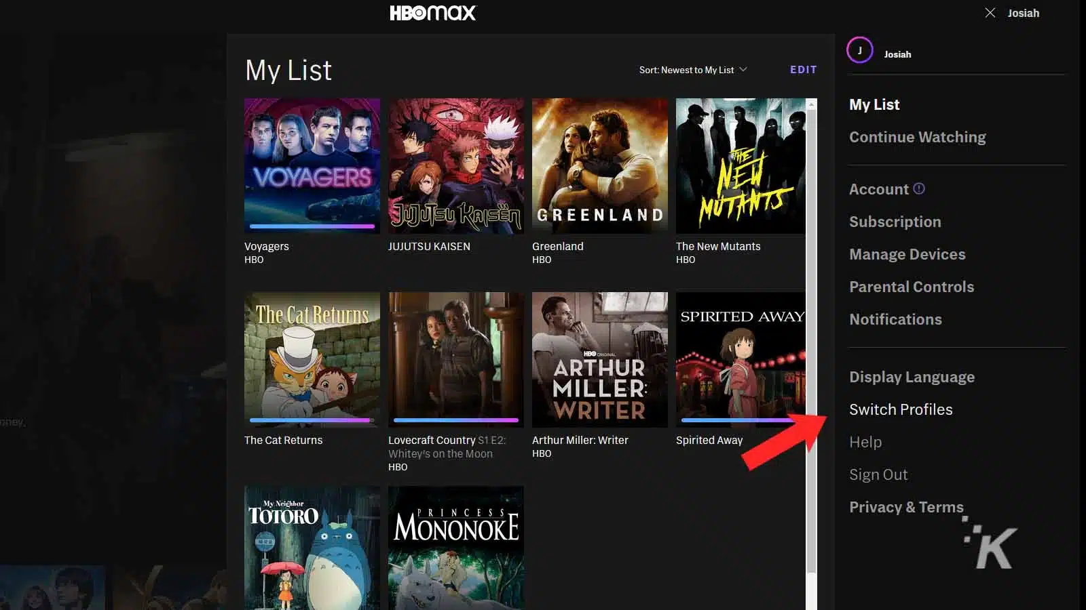The image size is (1086, 610).
Task: Expand the sort options chevron
Action: pyautogui.click(x=745, y=70)
